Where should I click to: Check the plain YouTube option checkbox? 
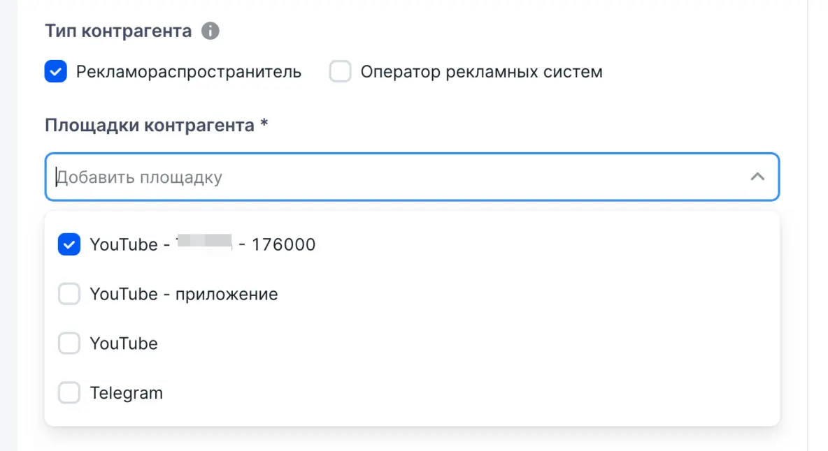point(69,343)
